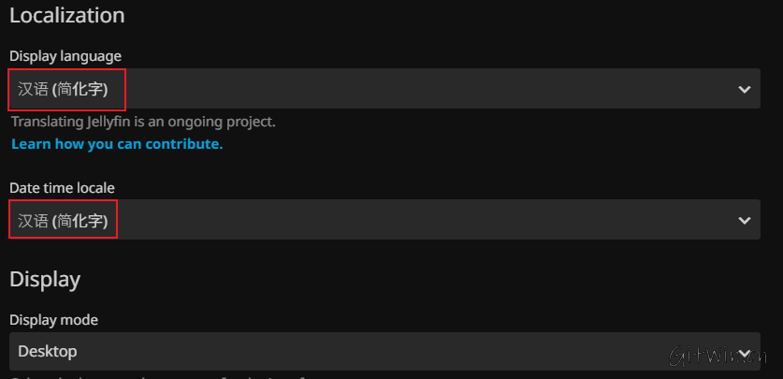
Task: Click the Display mode chevron arrow
Action: pyautogui.click(x=745, y=352)
